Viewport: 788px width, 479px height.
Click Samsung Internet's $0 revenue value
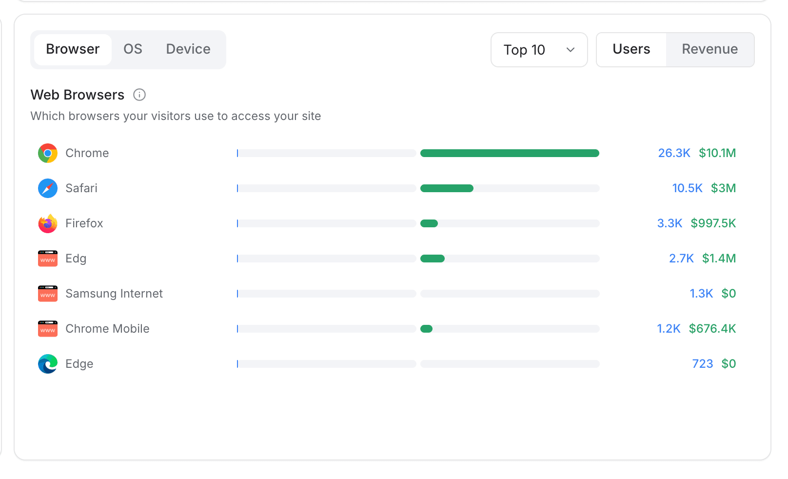pyautogui.click(x=729, y=294)
